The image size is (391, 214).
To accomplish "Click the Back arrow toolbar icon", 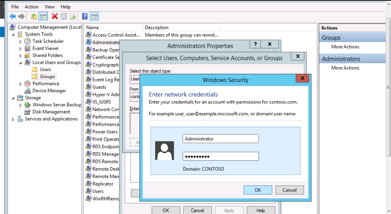I will pyautogui.click(x=13, y=16).
